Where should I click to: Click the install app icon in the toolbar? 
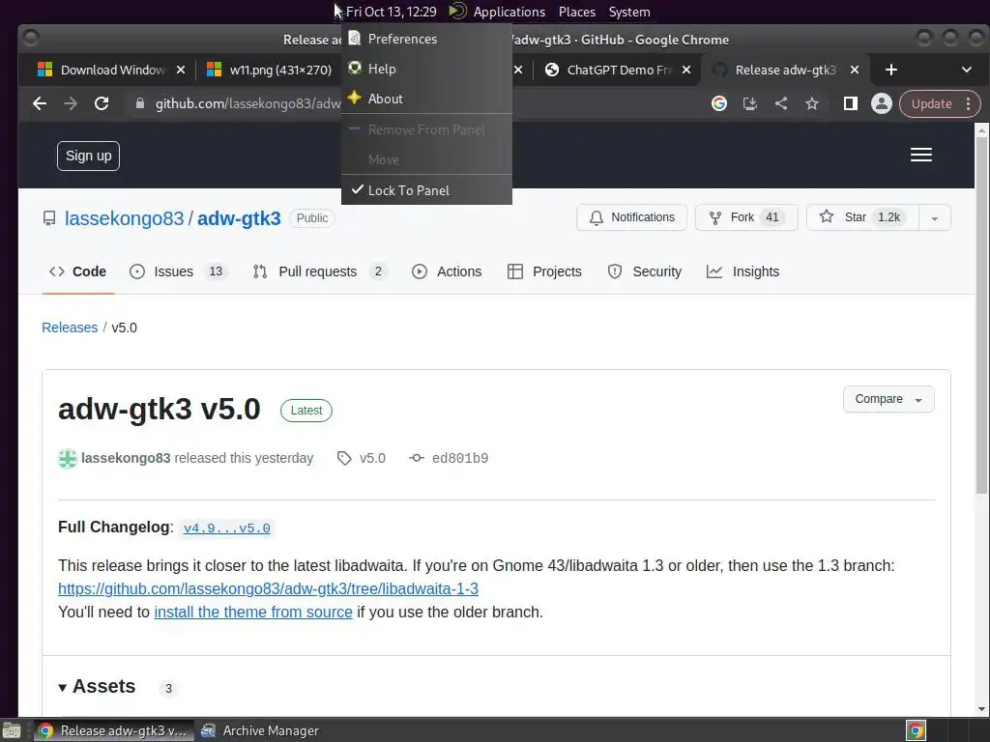point(749,103)
